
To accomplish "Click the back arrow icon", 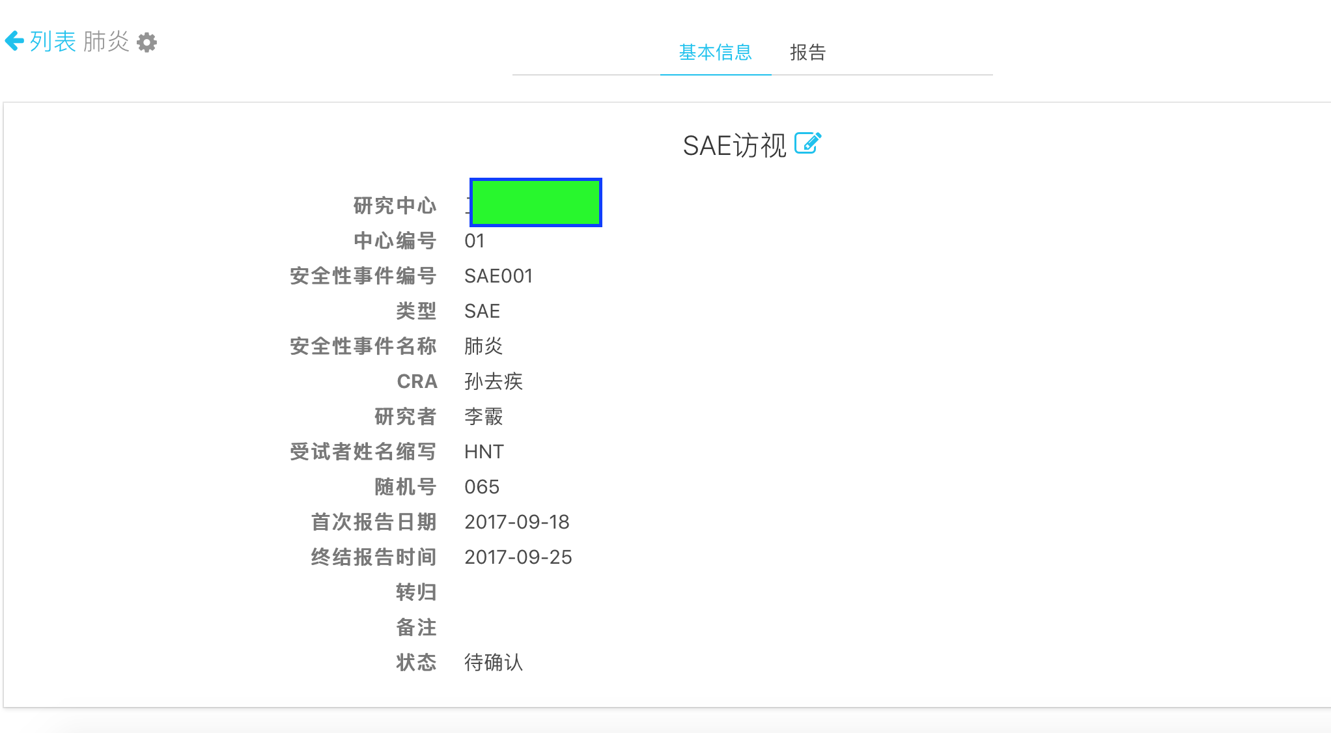I will (x=14, y=42).
